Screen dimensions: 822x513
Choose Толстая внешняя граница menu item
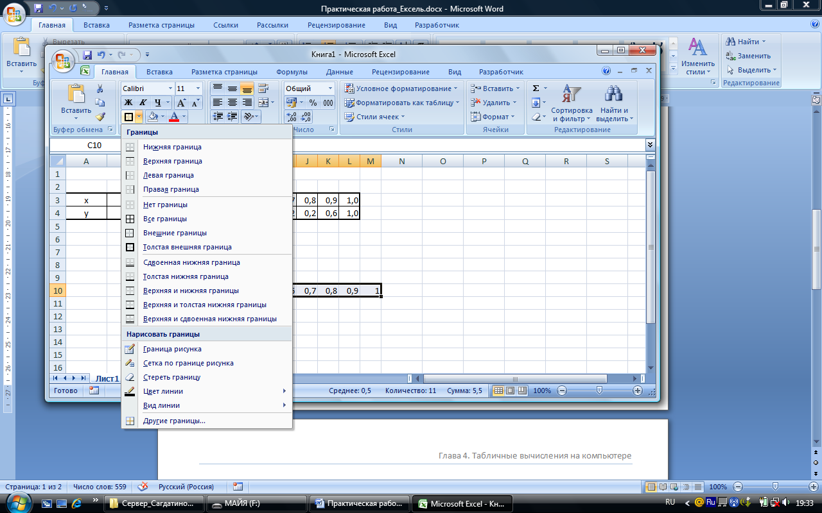pos(206,247)
